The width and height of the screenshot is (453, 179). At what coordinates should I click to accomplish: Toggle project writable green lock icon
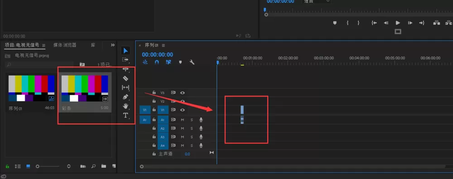pos(7,166)
